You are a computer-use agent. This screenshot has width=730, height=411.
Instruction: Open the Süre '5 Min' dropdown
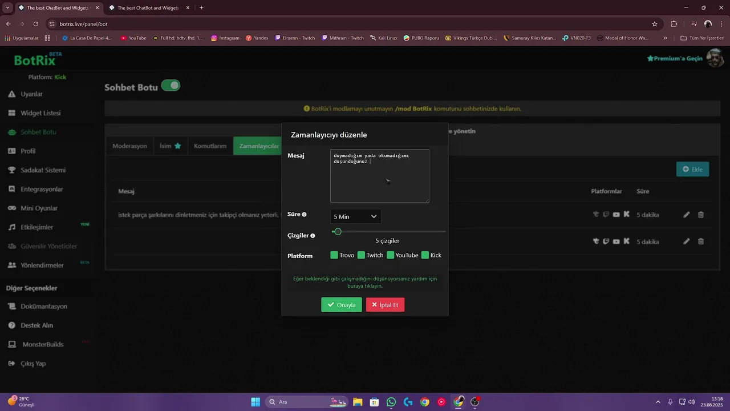(x=355, y=216)
